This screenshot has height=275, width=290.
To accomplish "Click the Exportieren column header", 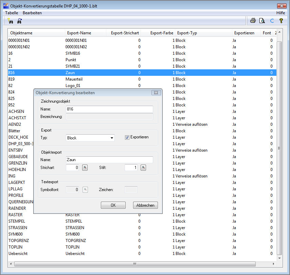I will click(246, 33).
